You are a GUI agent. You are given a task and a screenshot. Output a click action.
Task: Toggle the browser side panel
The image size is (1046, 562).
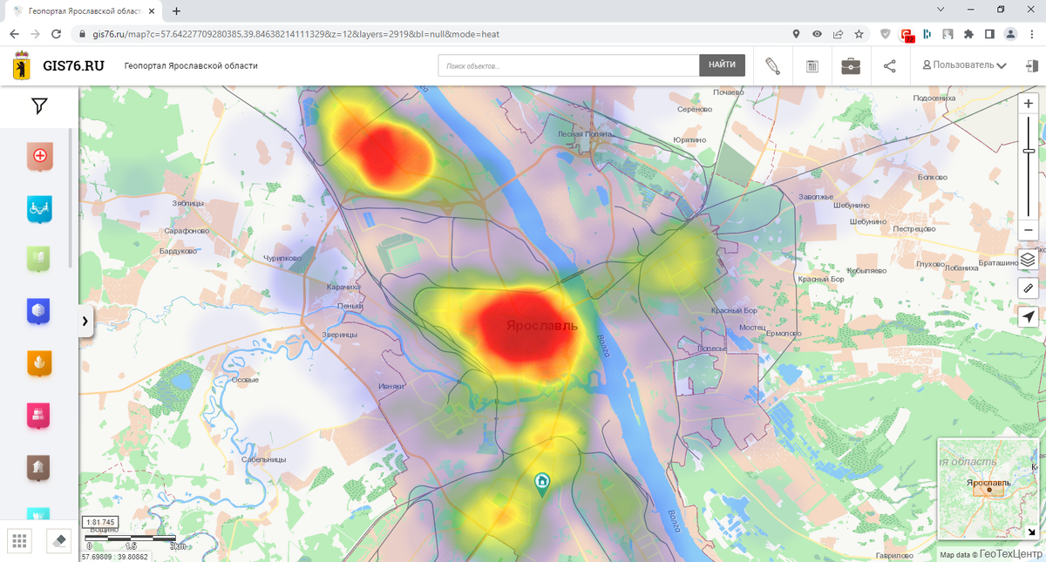coord(989,34)
